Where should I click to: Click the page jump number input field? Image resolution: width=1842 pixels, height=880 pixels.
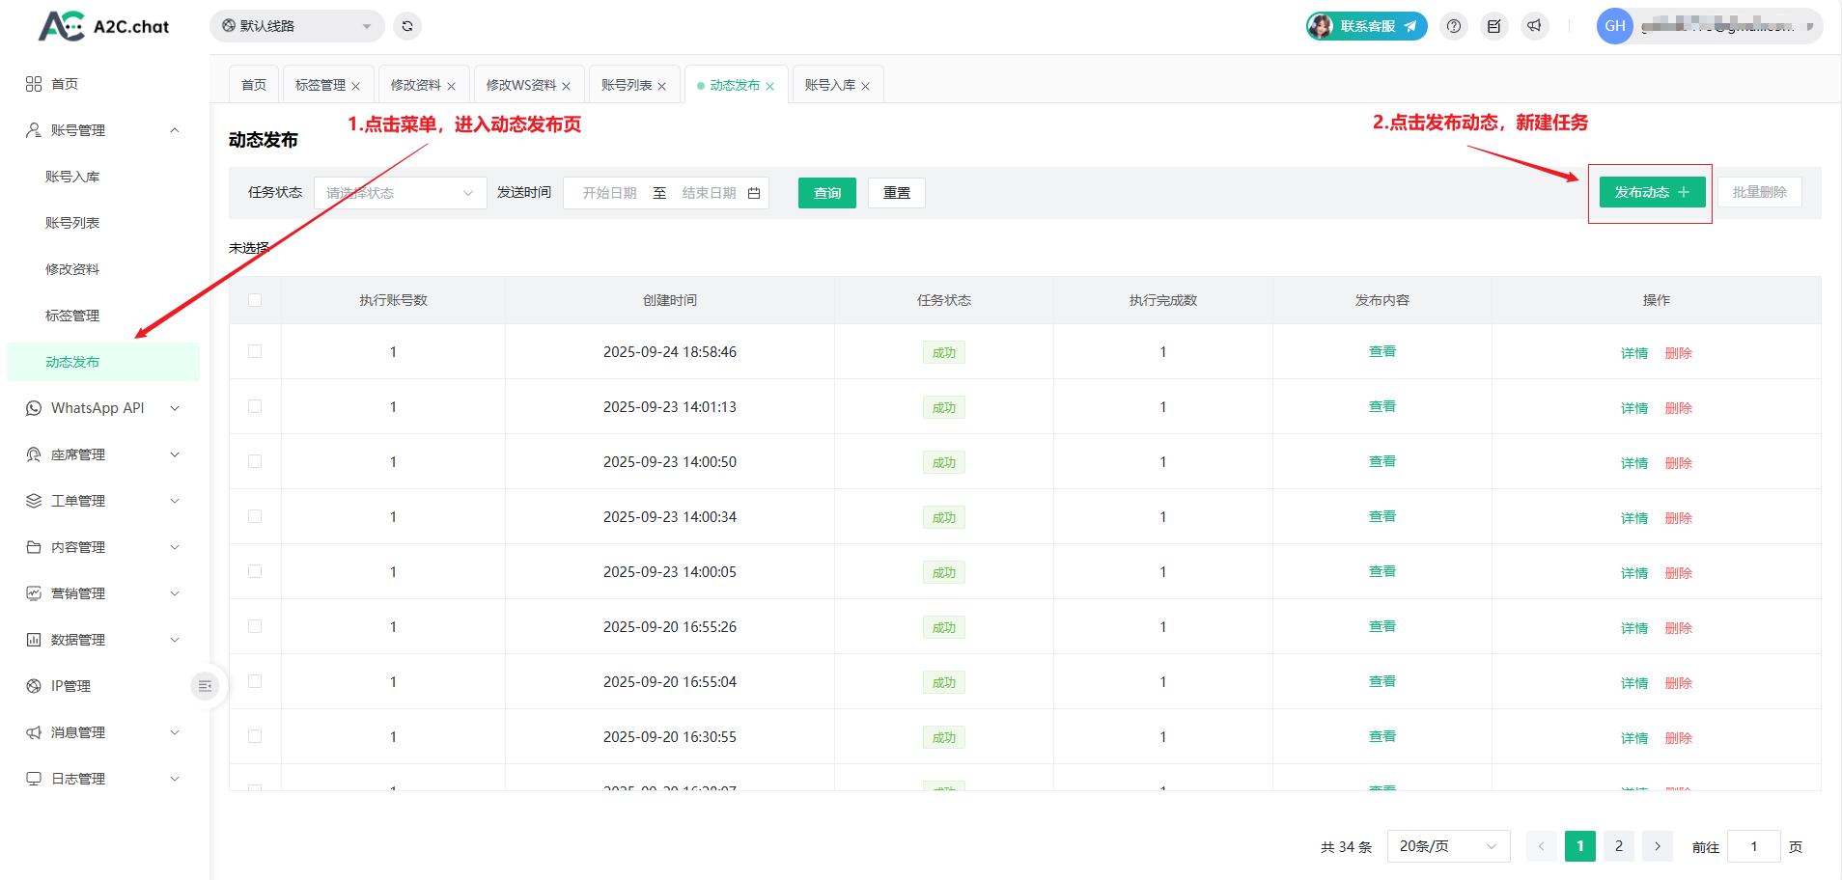point(1753,846)
